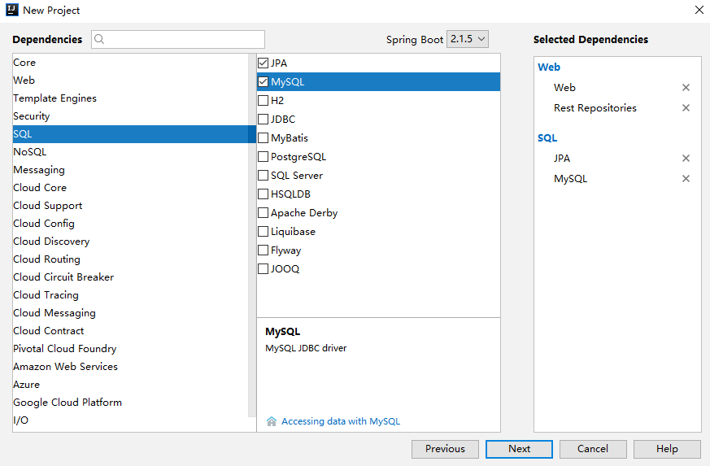This screenshot has width=710, height=466.
Task: Open the Spring Boot version dropdown
Action: click(468, 39)
